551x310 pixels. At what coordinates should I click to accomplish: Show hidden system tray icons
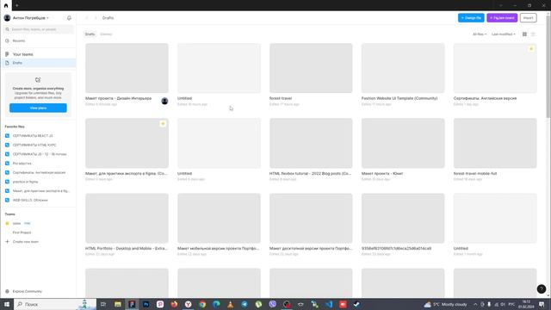pyautogui.click(x=475, y=304)
